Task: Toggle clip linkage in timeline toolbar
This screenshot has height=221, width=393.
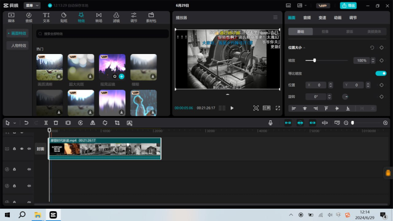Action: tap(312, 123)
